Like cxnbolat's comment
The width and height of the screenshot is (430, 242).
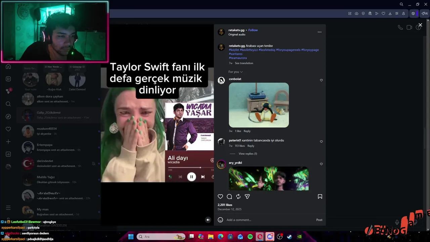point(321,80)
